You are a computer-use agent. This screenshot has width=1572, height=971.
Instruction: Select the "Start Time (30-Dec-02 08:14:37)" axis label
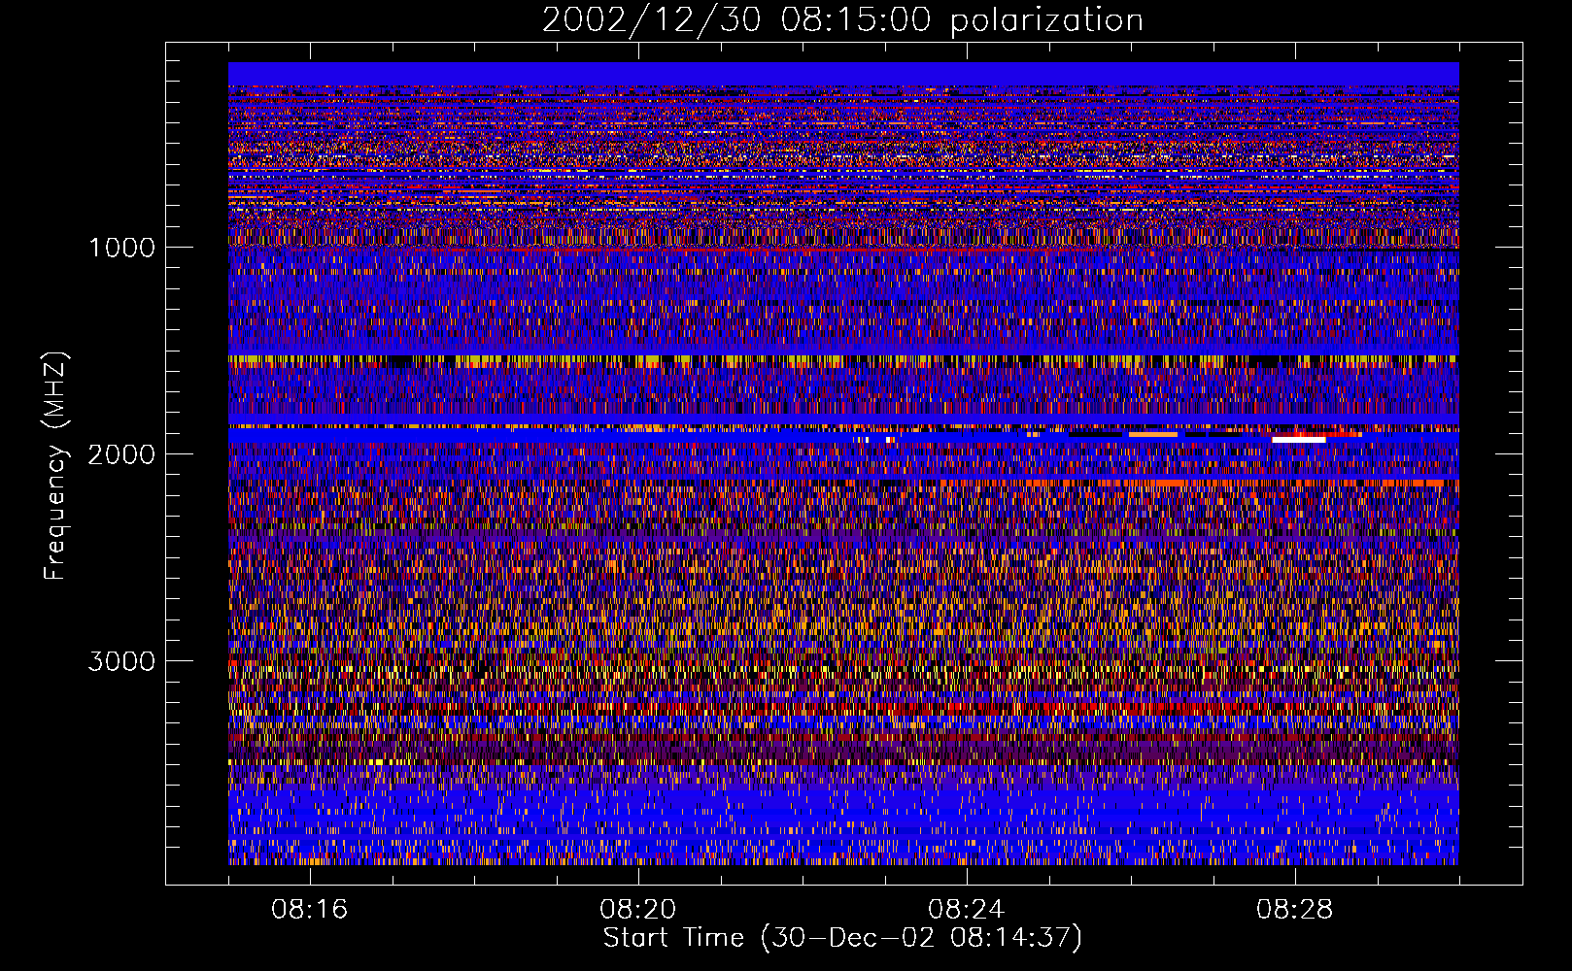tap(842, 938)
